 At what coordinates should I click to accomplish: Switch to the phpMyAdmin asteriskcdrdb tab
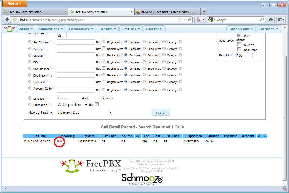[x=167, y=12]
